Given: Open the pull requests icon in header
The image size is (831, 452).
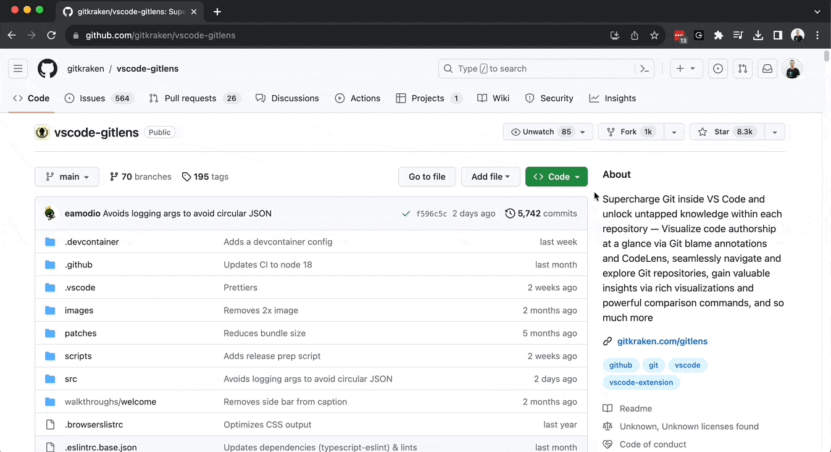Looking at the screenshot, I should (x=743, y=69).
